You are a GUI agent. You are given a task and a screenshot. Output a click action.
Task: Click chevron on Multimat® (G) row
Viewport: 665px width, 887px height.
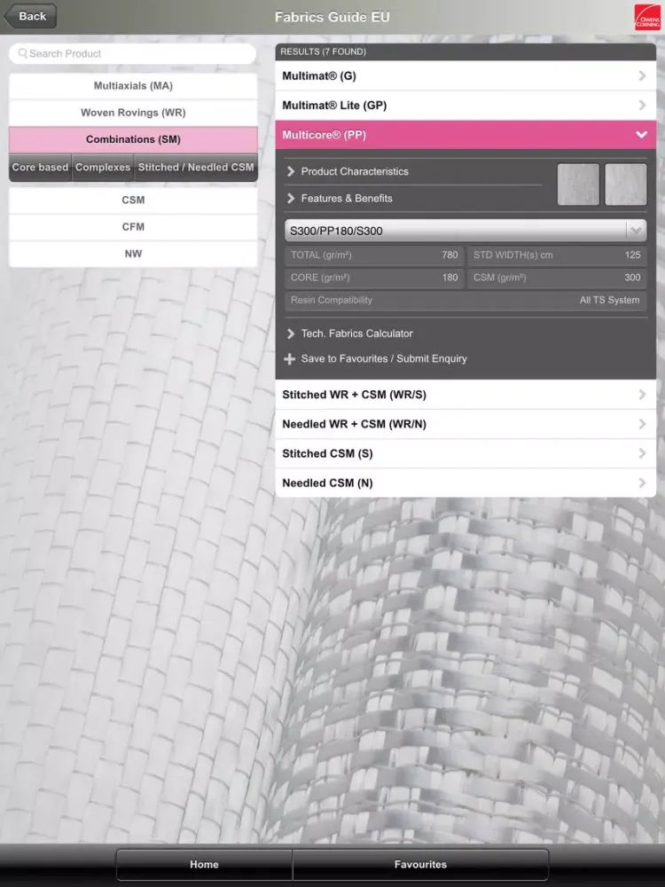point(642,75)
